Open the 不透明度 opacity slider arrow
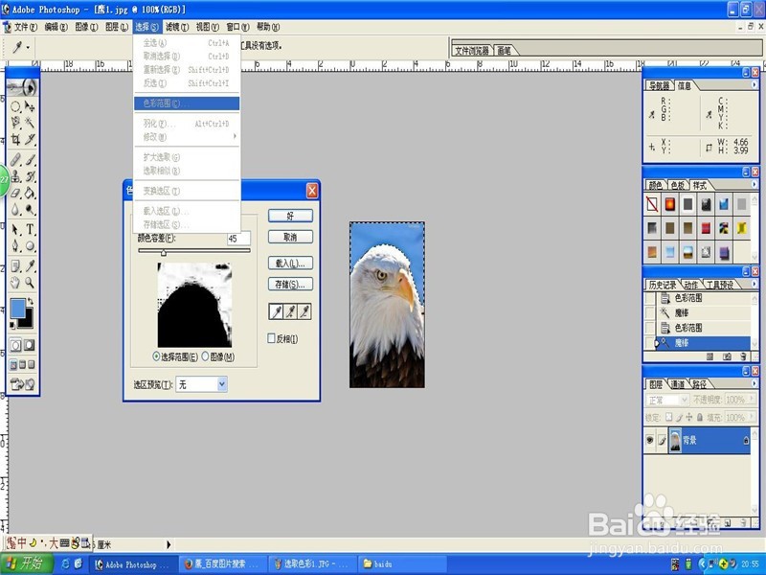 click(x=751, y=400)
